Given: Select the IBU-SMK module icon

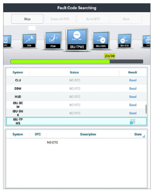Looking at the screenshot, I should point(101,40).
